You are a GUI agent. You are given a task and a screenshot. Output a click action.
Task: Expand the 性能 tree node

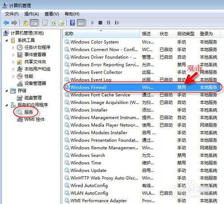pyautogui.click(x=13, y=76)
